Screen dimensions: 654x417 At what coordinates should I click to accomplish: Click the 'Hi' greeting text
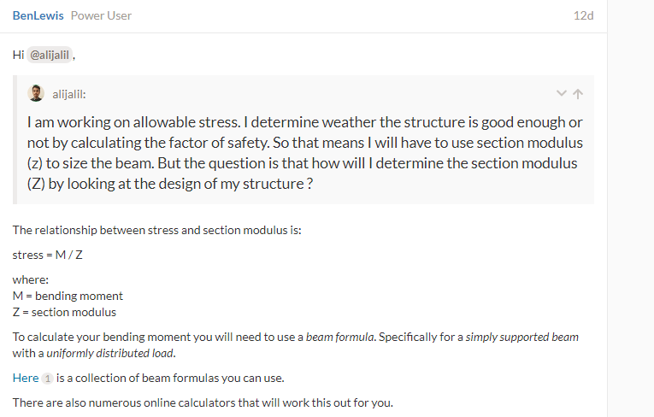click(18, 55)
